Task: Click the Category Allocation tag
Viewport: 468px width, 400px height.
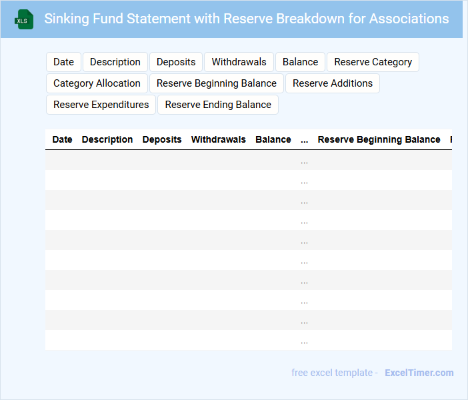Action: coord(97,83)
